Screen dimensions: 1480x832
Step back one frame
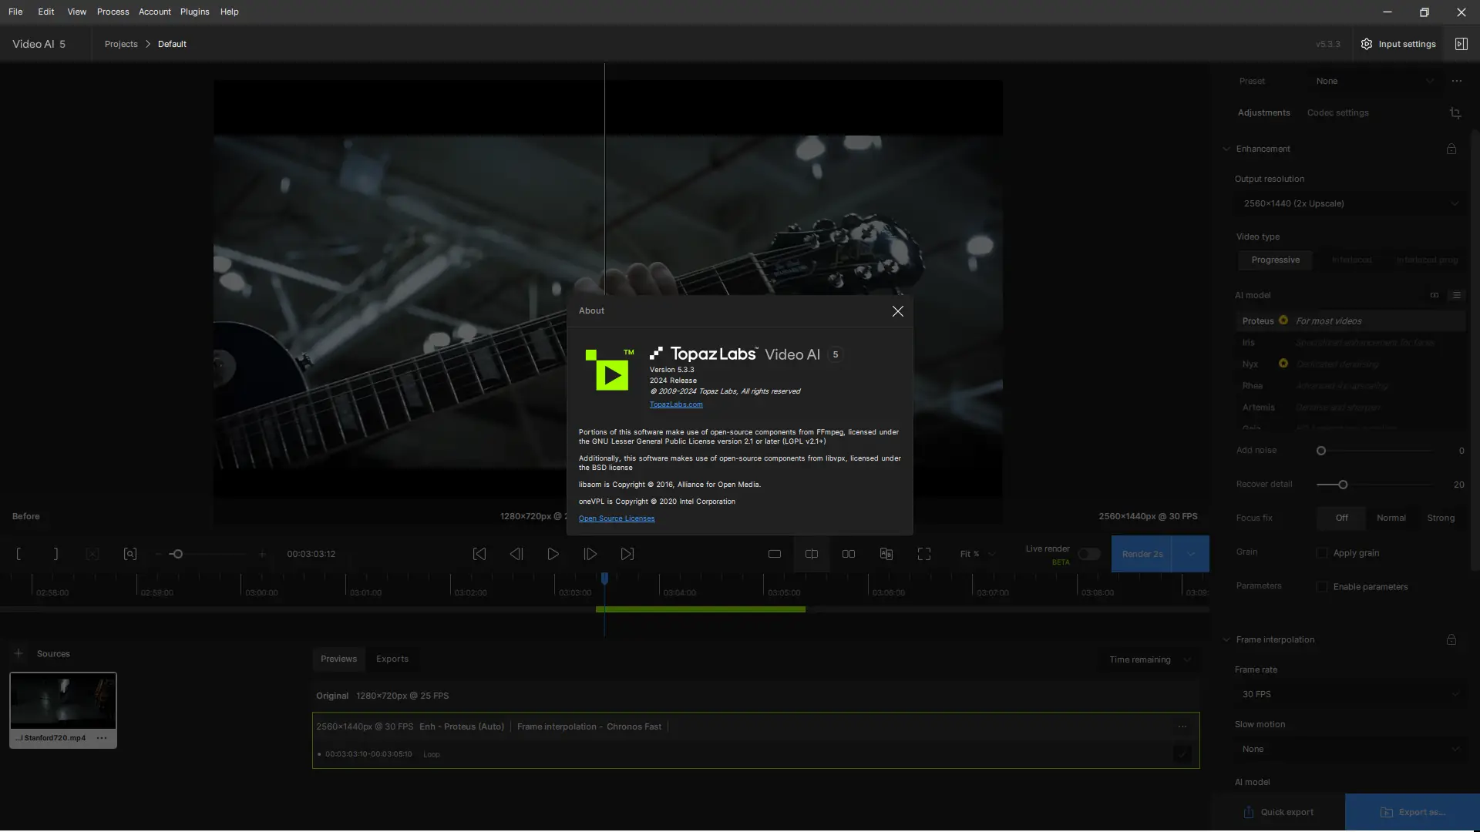tap(516, 554)
